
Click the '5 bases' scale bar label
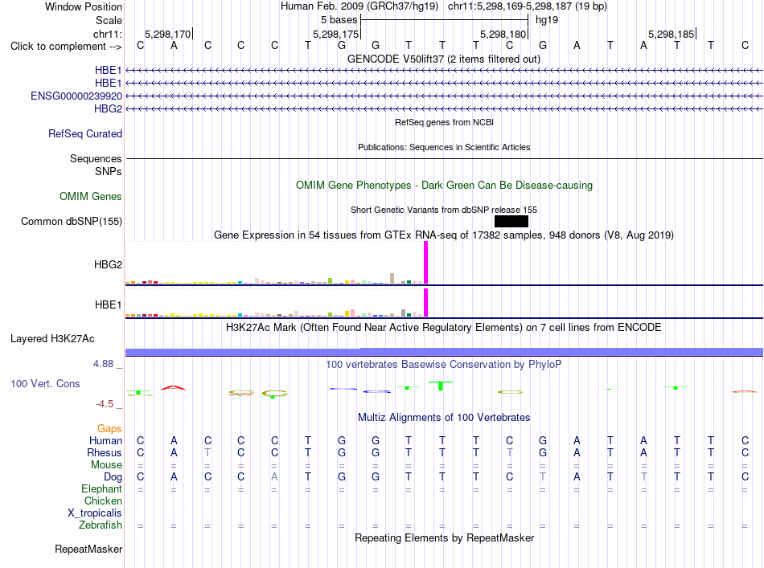click(339, 20)
